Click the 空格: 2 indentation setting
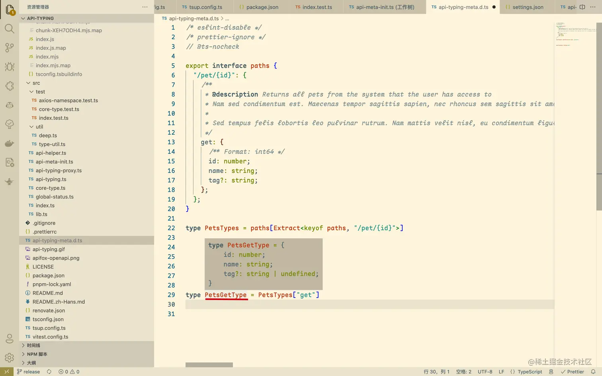 point(463,372)
